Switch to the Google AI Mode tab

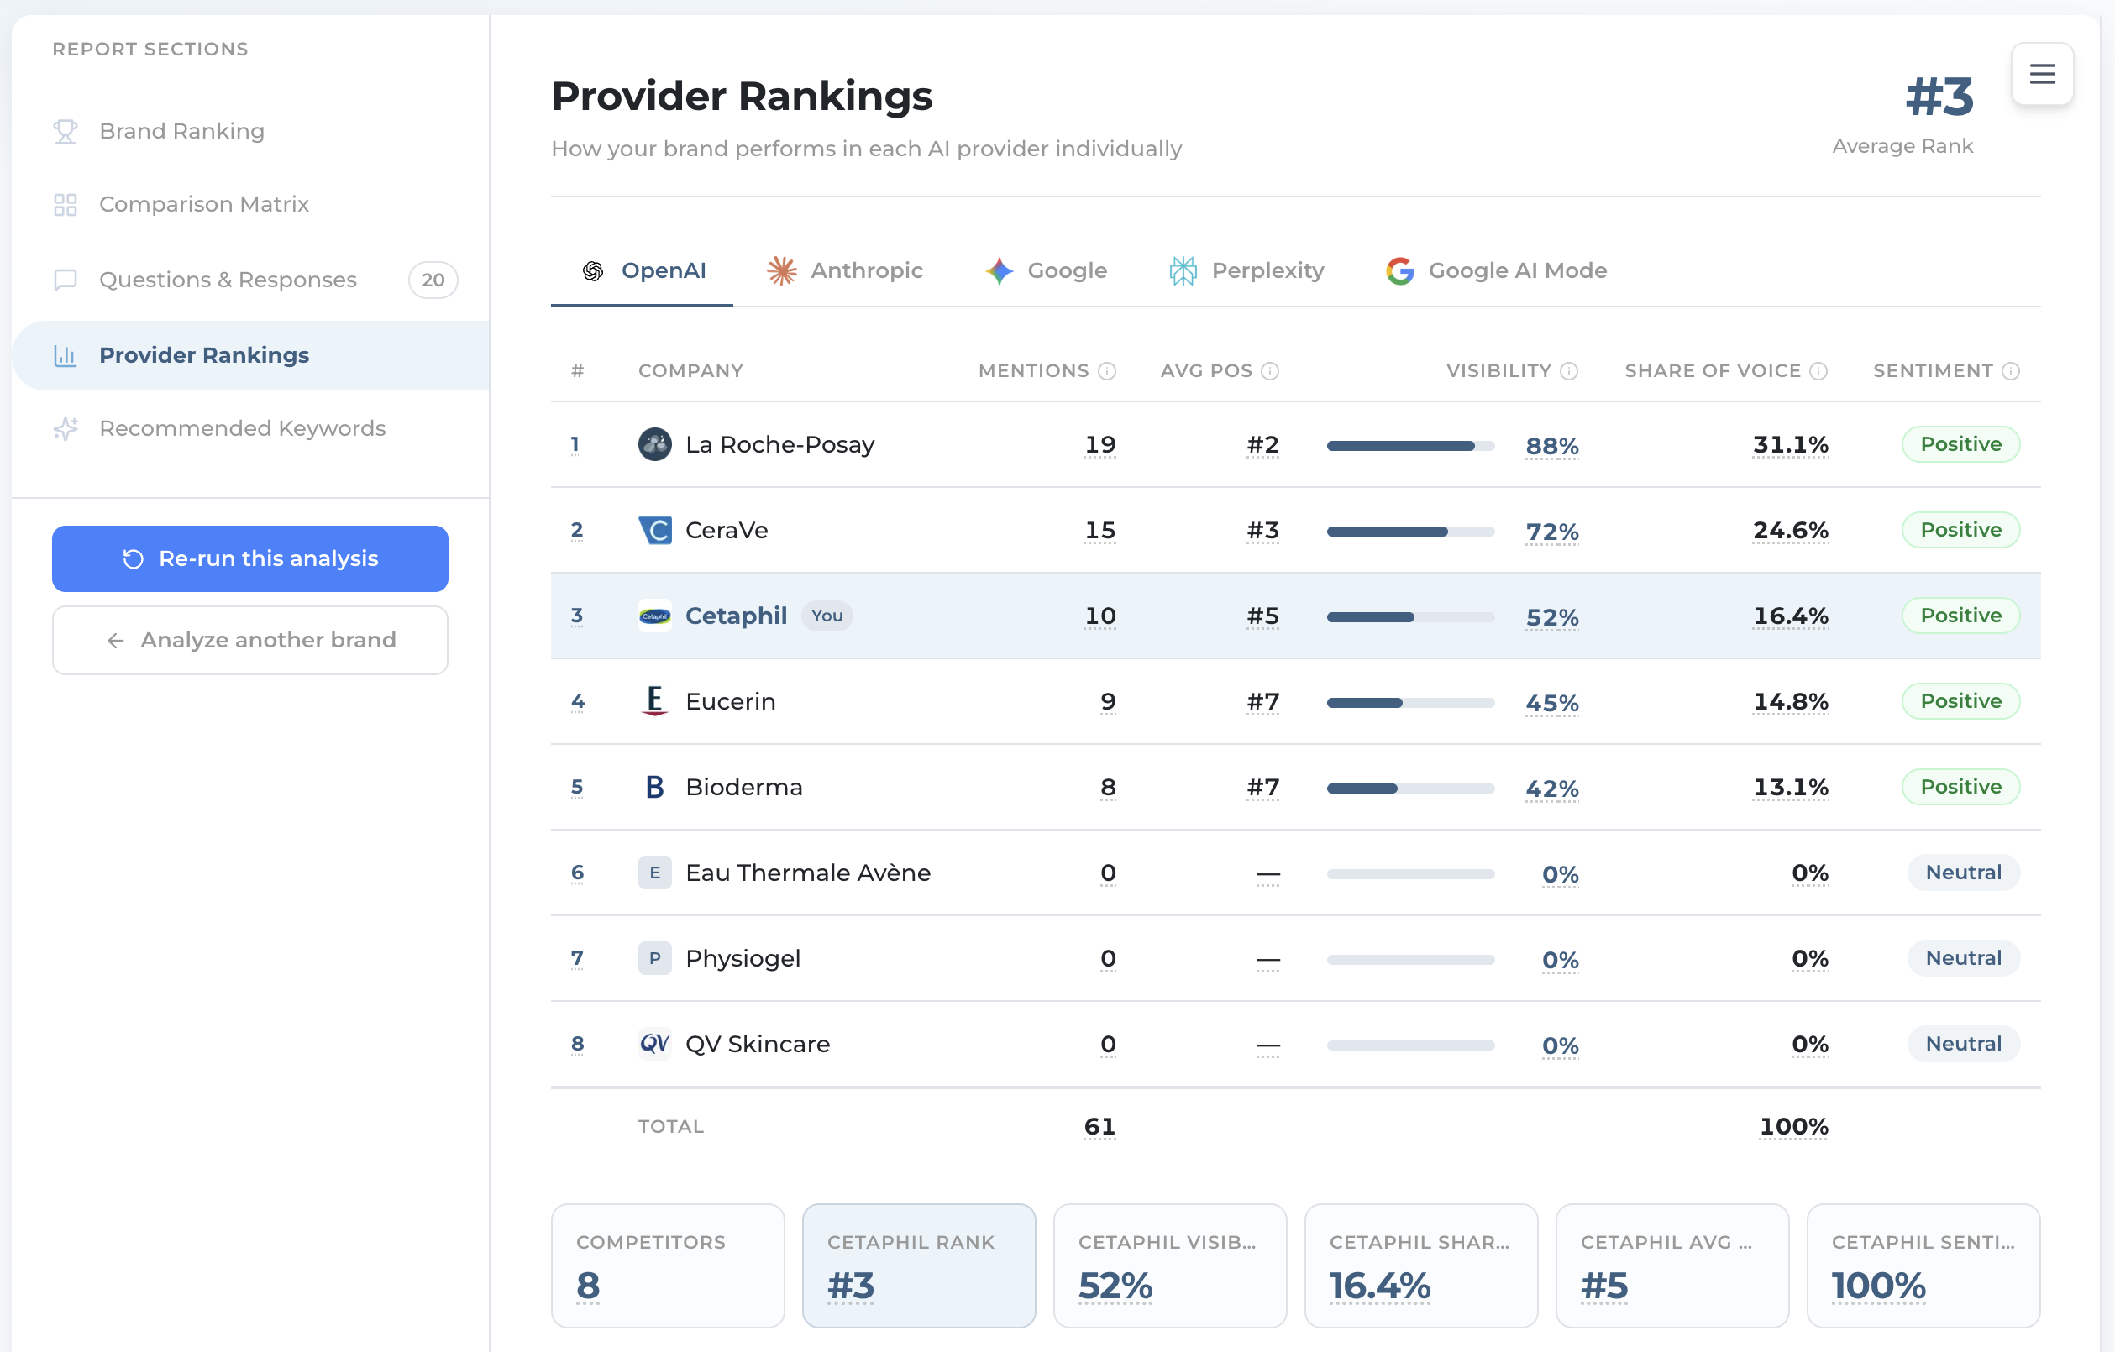pyautogui.click(x=1497, y=271)
